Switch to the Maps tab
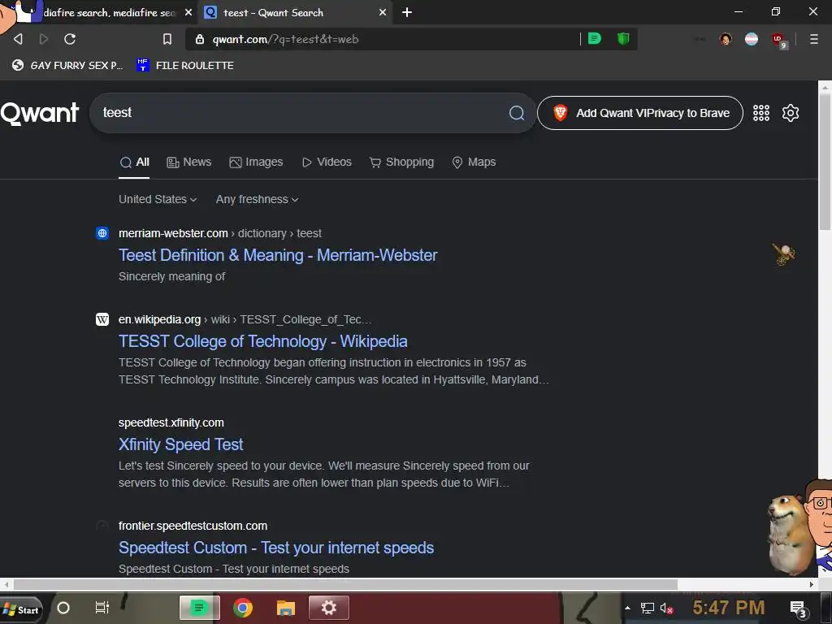This screenshot has height=624, width=832. pos(474,162)
